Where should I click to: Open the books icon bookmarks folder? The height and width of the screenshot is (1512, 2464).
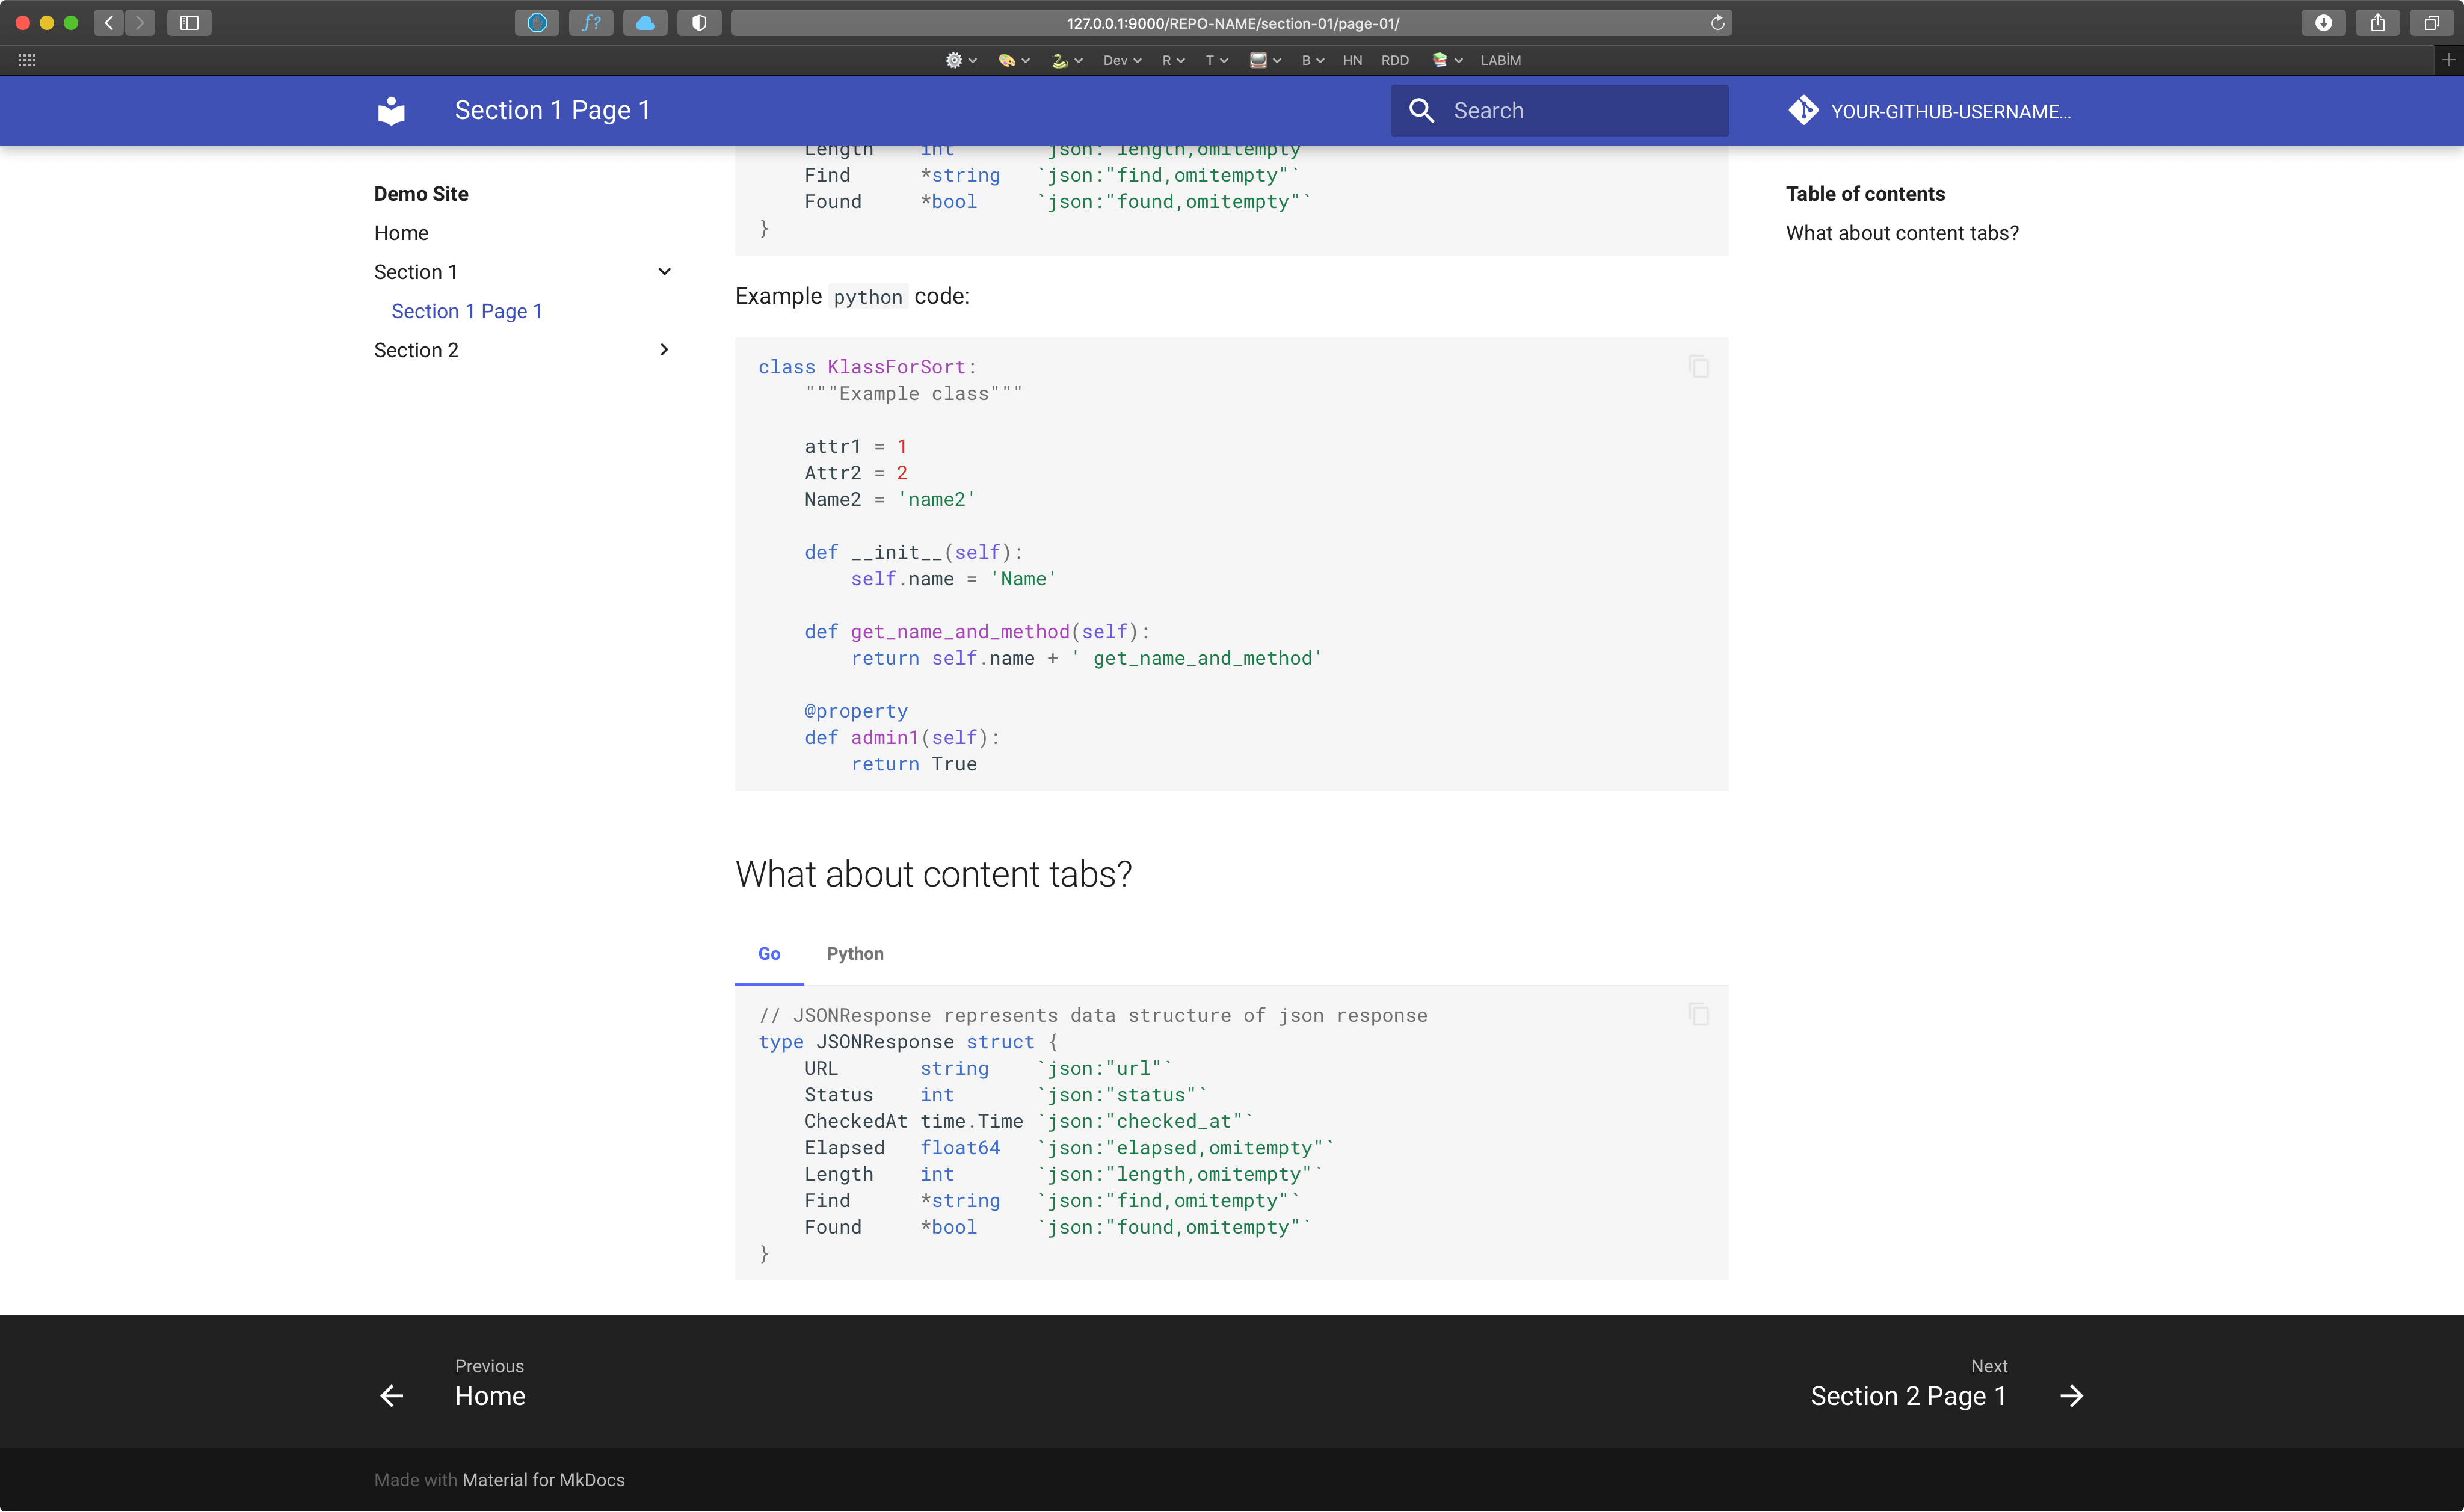pyautogui.click(x=1447, y=60)
